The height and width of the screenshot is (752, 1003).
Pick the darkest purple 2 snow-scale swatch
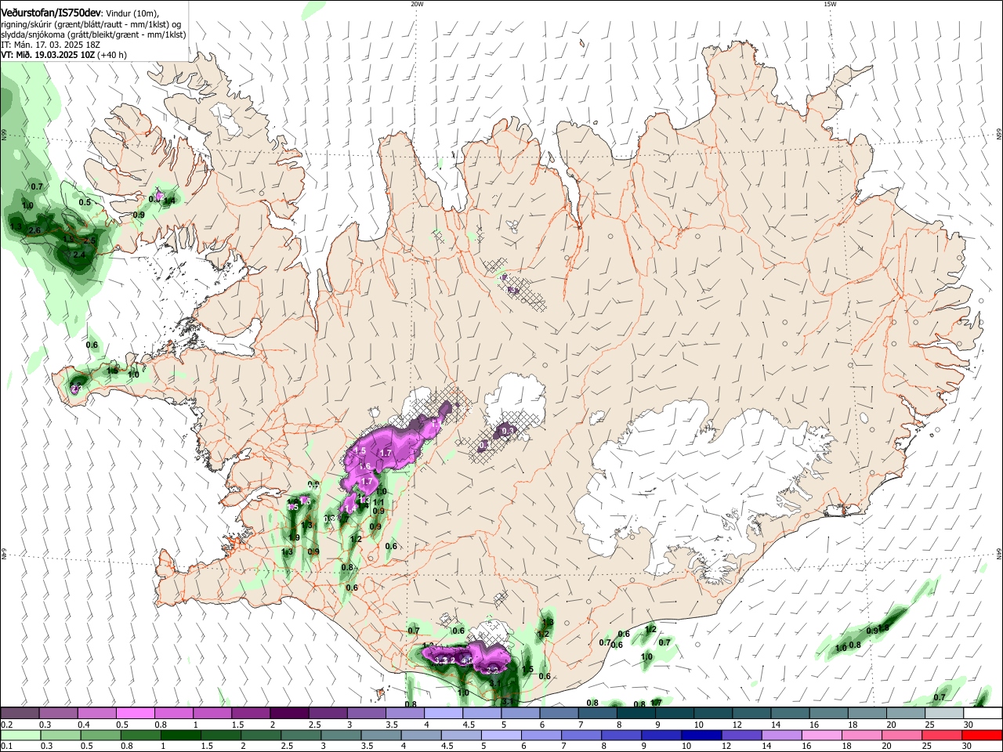pyautogui.click(x=288, y=713)
